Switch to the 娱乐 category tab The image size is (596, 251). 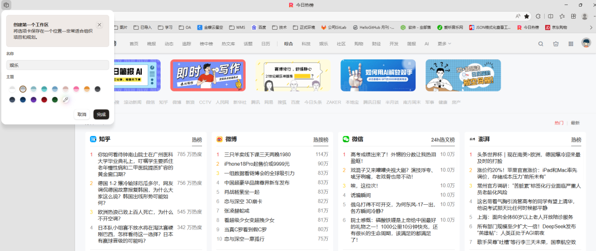[x=323, y=44]
